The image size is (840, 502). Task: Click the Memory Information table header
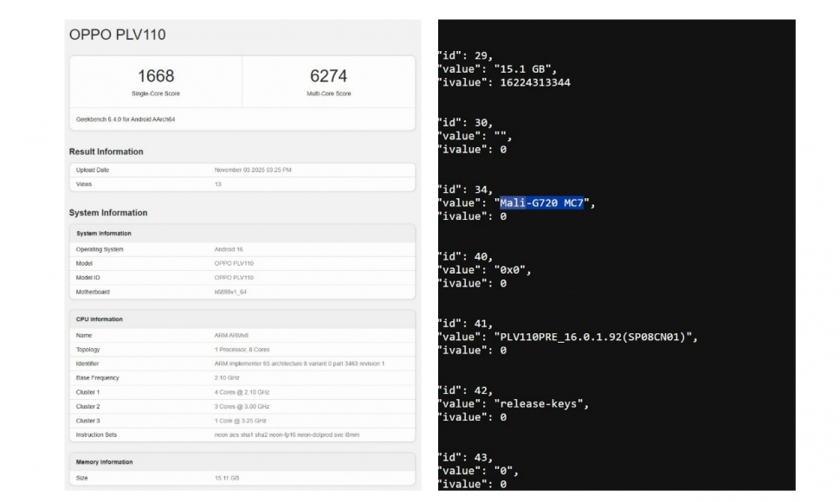(x=105, y=462)
